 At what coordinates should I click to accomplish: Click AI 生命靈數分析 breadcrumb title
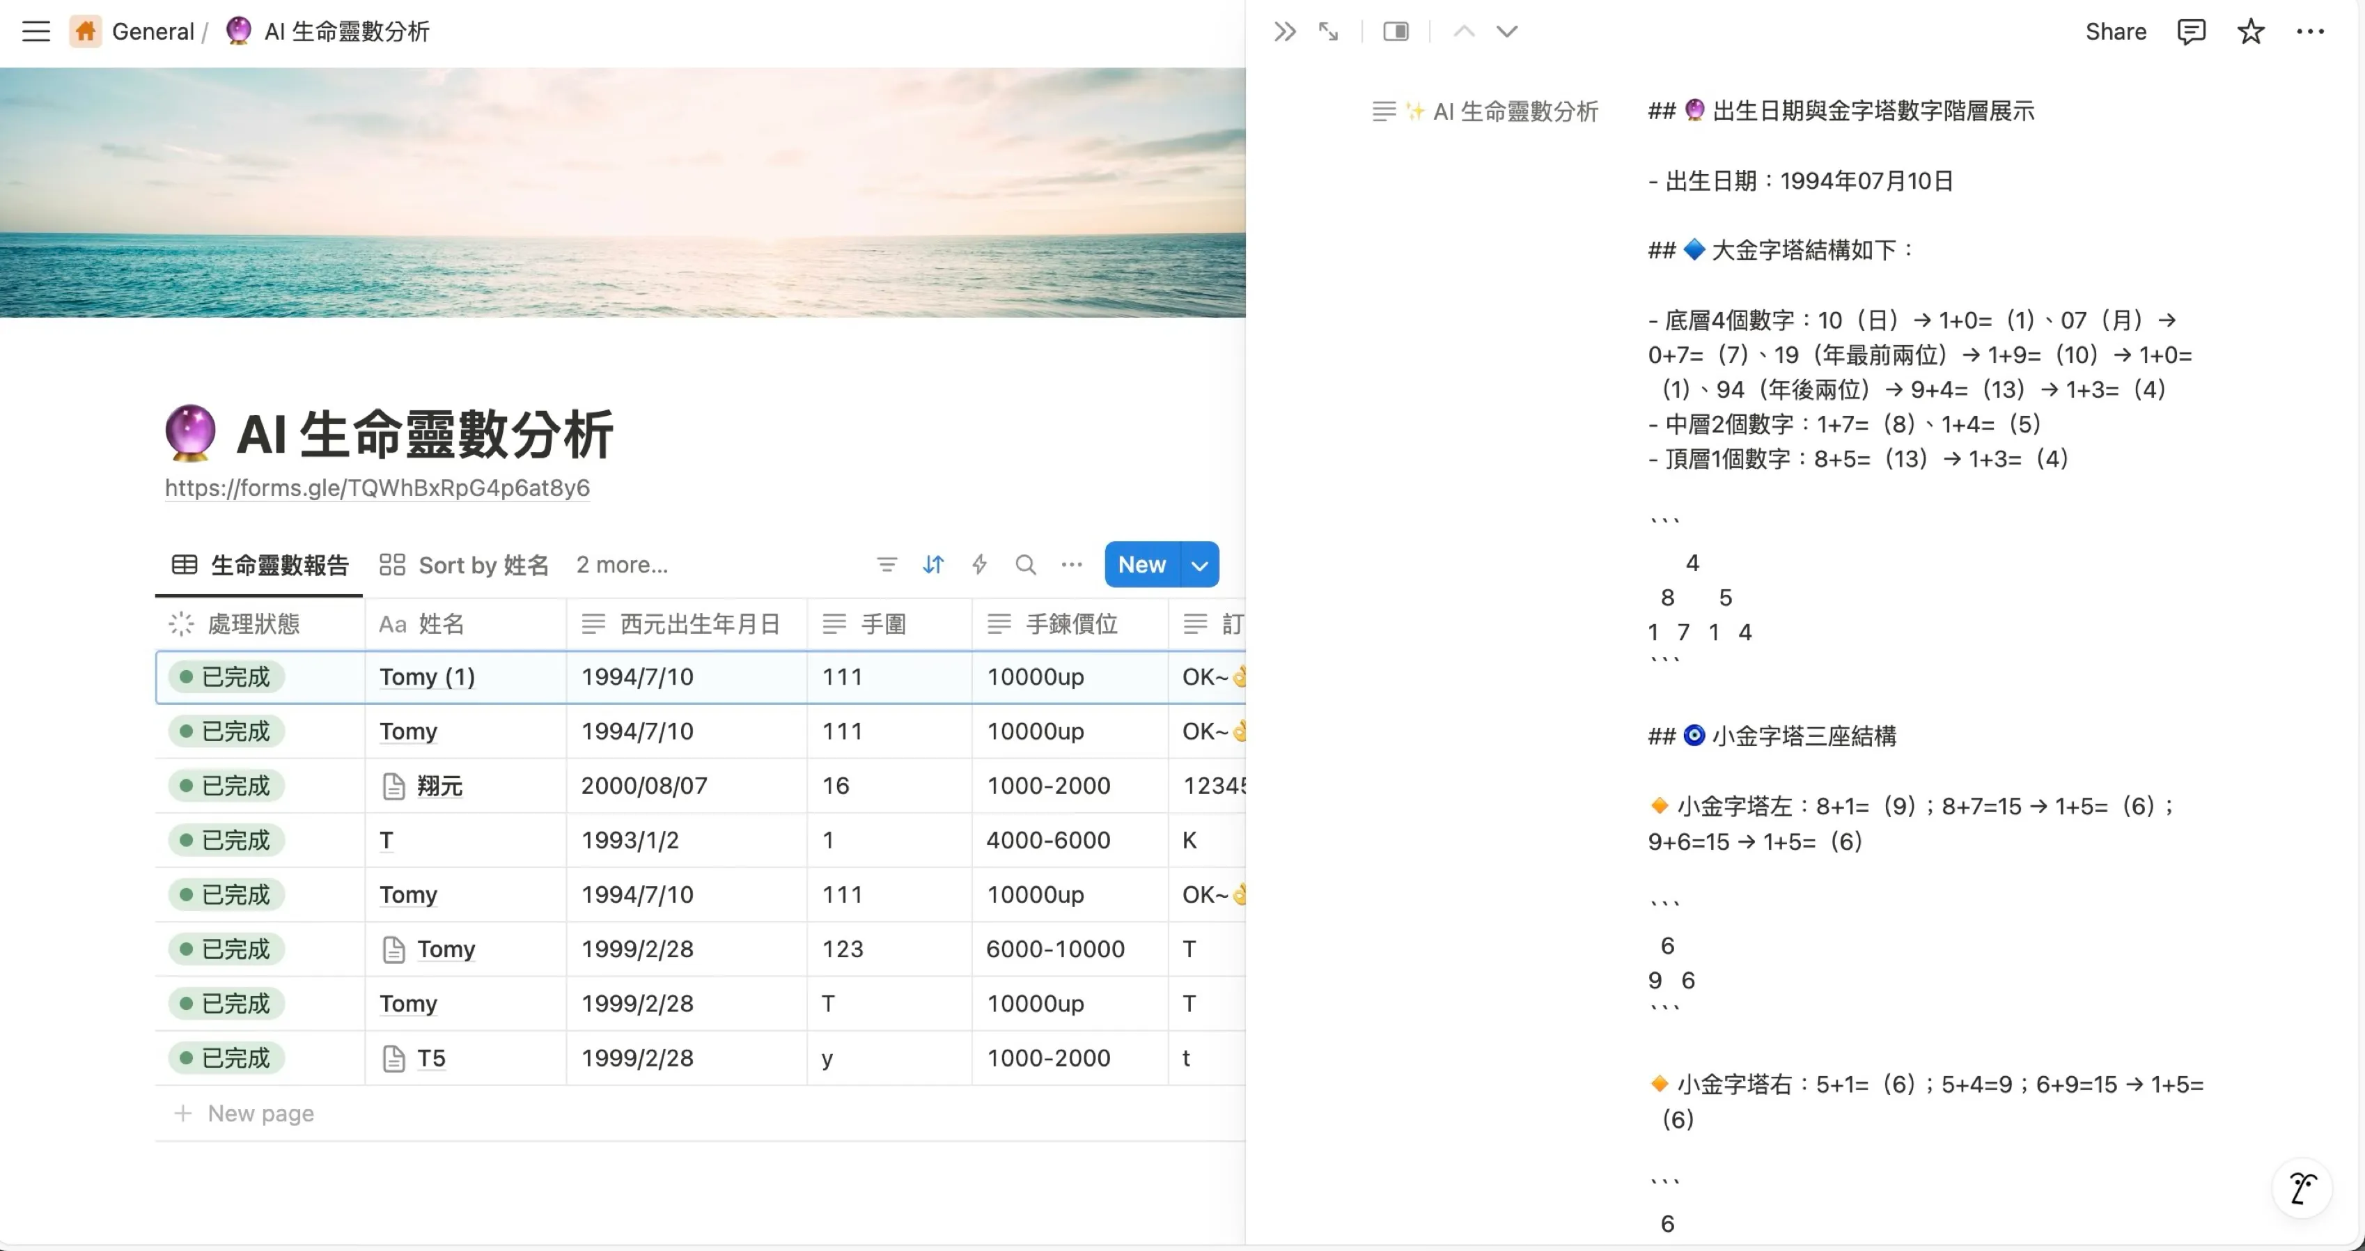(346, 31)
